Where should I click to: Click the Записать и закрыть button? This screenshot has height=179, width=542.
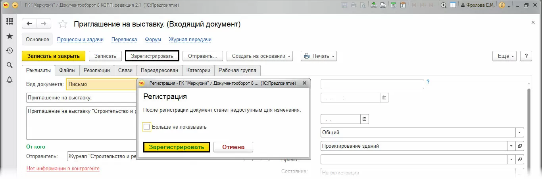click(x=54, y=56)
